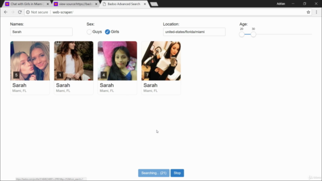This screenshot has height=181, width=322.
Task: Grab the minimum age slider handle at 20
Action: (x=242, y=34)
